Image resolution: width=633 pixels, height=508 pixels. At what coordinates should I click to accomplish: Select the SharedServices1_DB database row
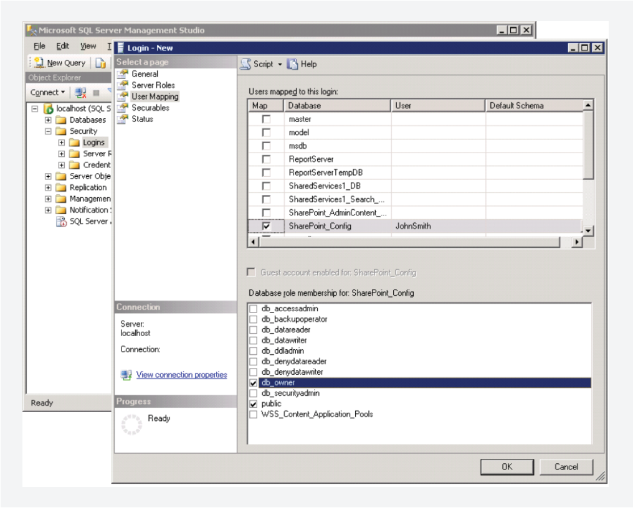point(415,186)
